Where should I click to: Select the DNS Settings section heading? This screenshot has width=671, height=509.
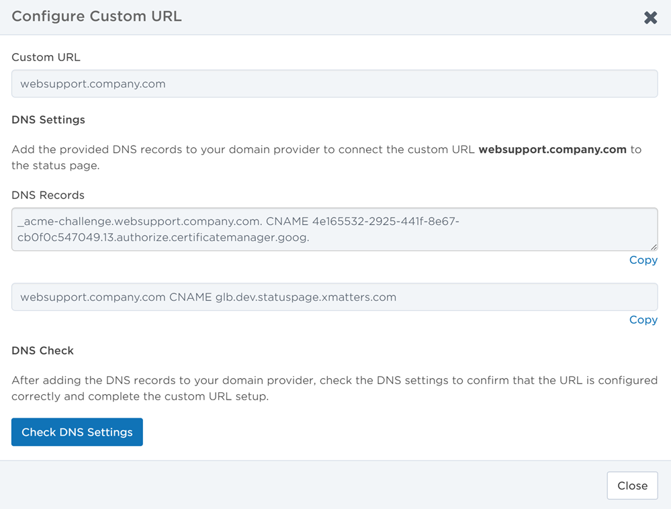(x=48, y=120)
